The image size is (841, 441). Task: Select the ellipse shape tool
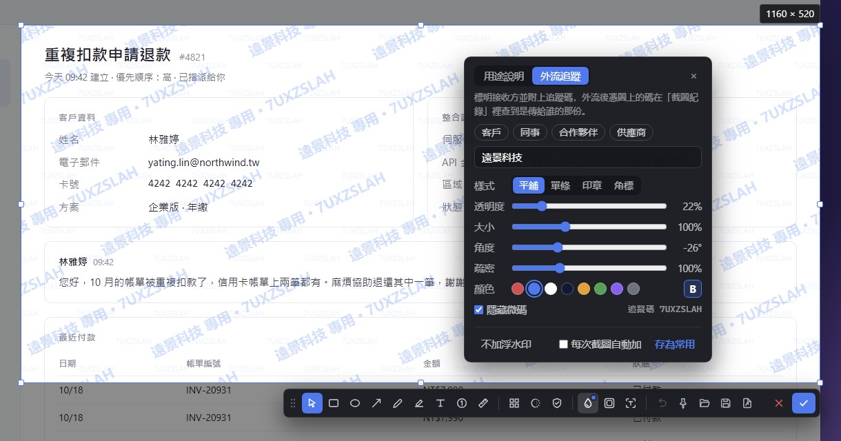coord(355,403)
